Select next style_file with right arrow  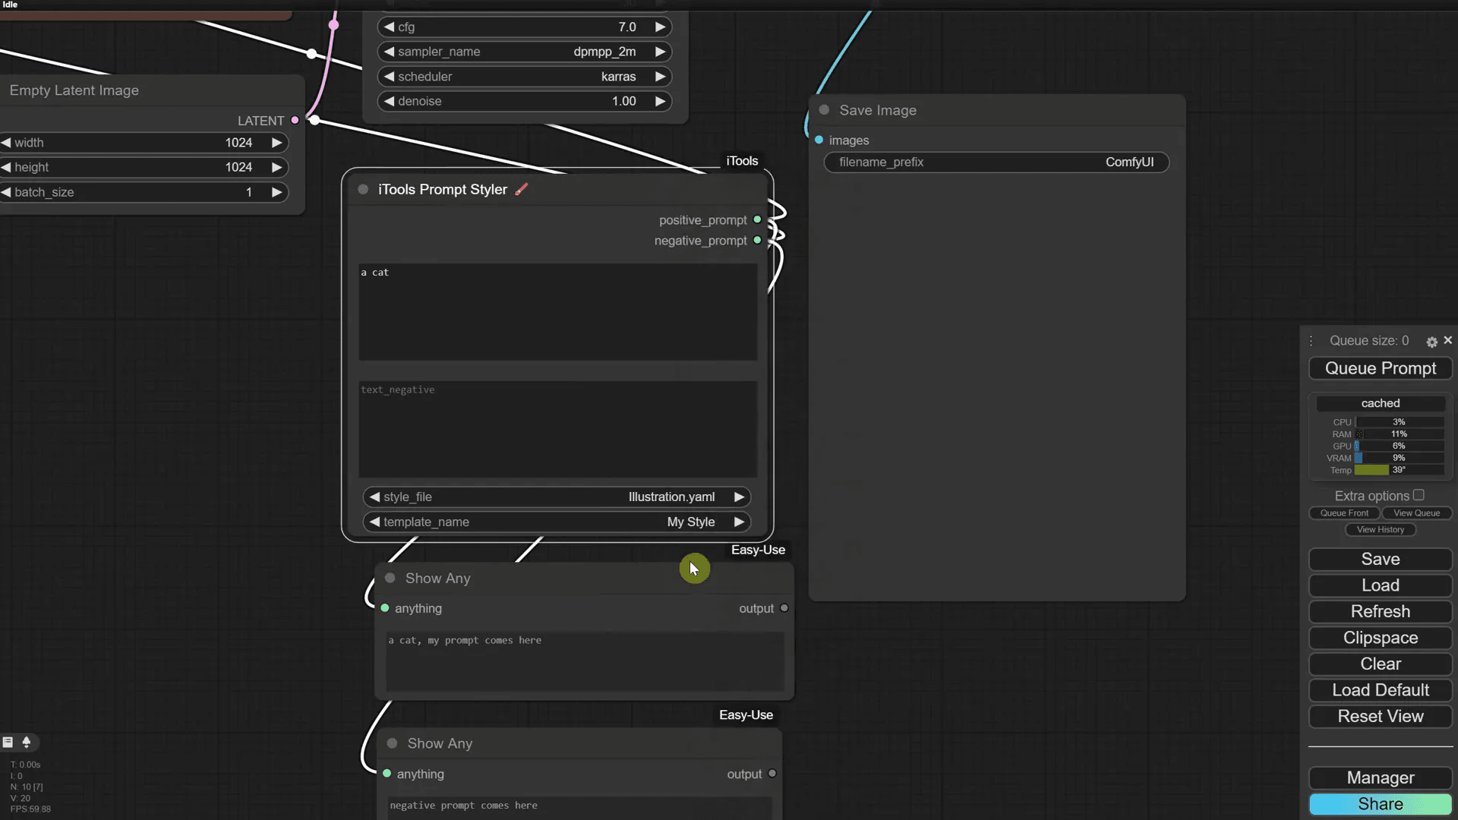point(739,497)
